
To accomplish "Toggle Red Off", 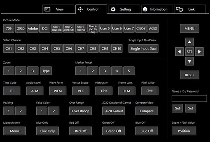I will tap(81, 131).
